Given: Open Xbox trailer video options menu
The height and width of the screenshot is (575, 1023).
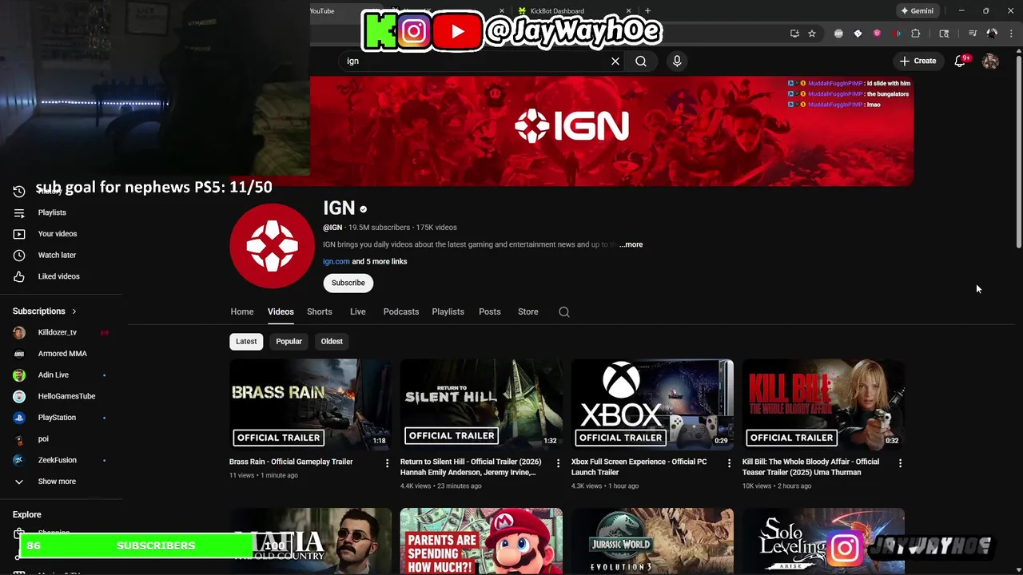Looking at the screenshot, I should 730,463.
